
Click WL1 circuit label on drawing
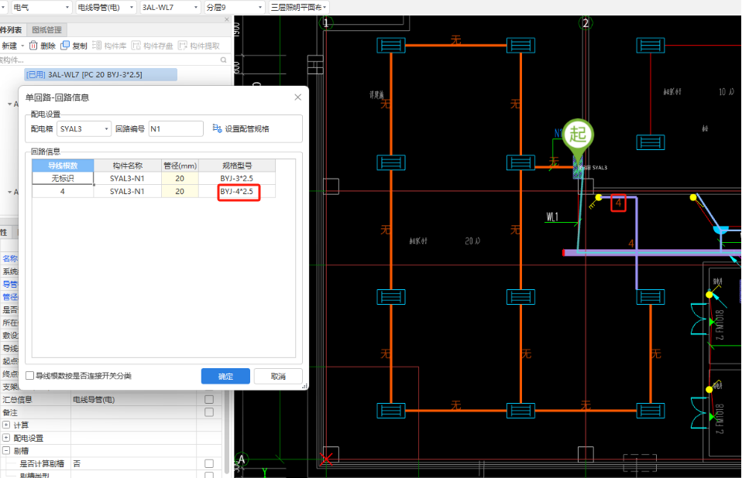pyautogui.click(x=552, y=217)
